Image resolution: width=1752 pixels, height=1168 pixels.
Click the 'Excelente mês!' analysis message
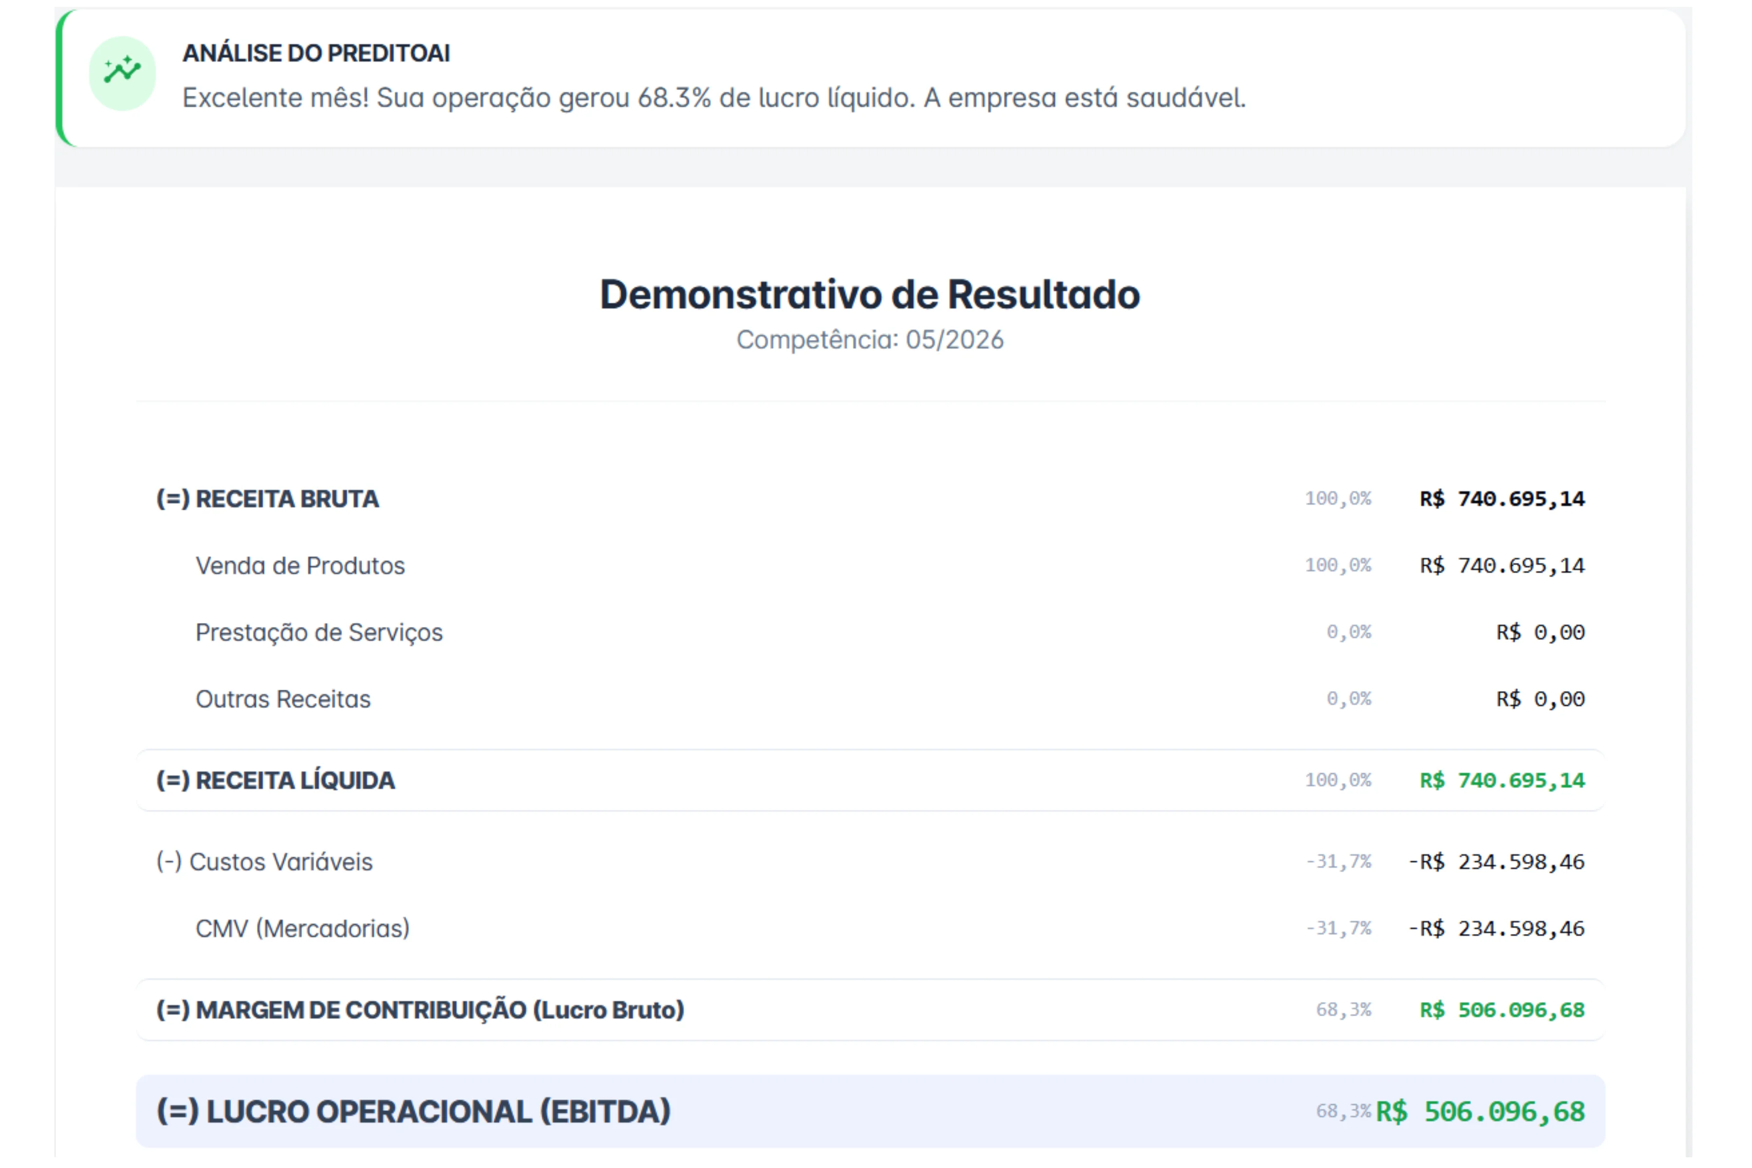point(713,98)
